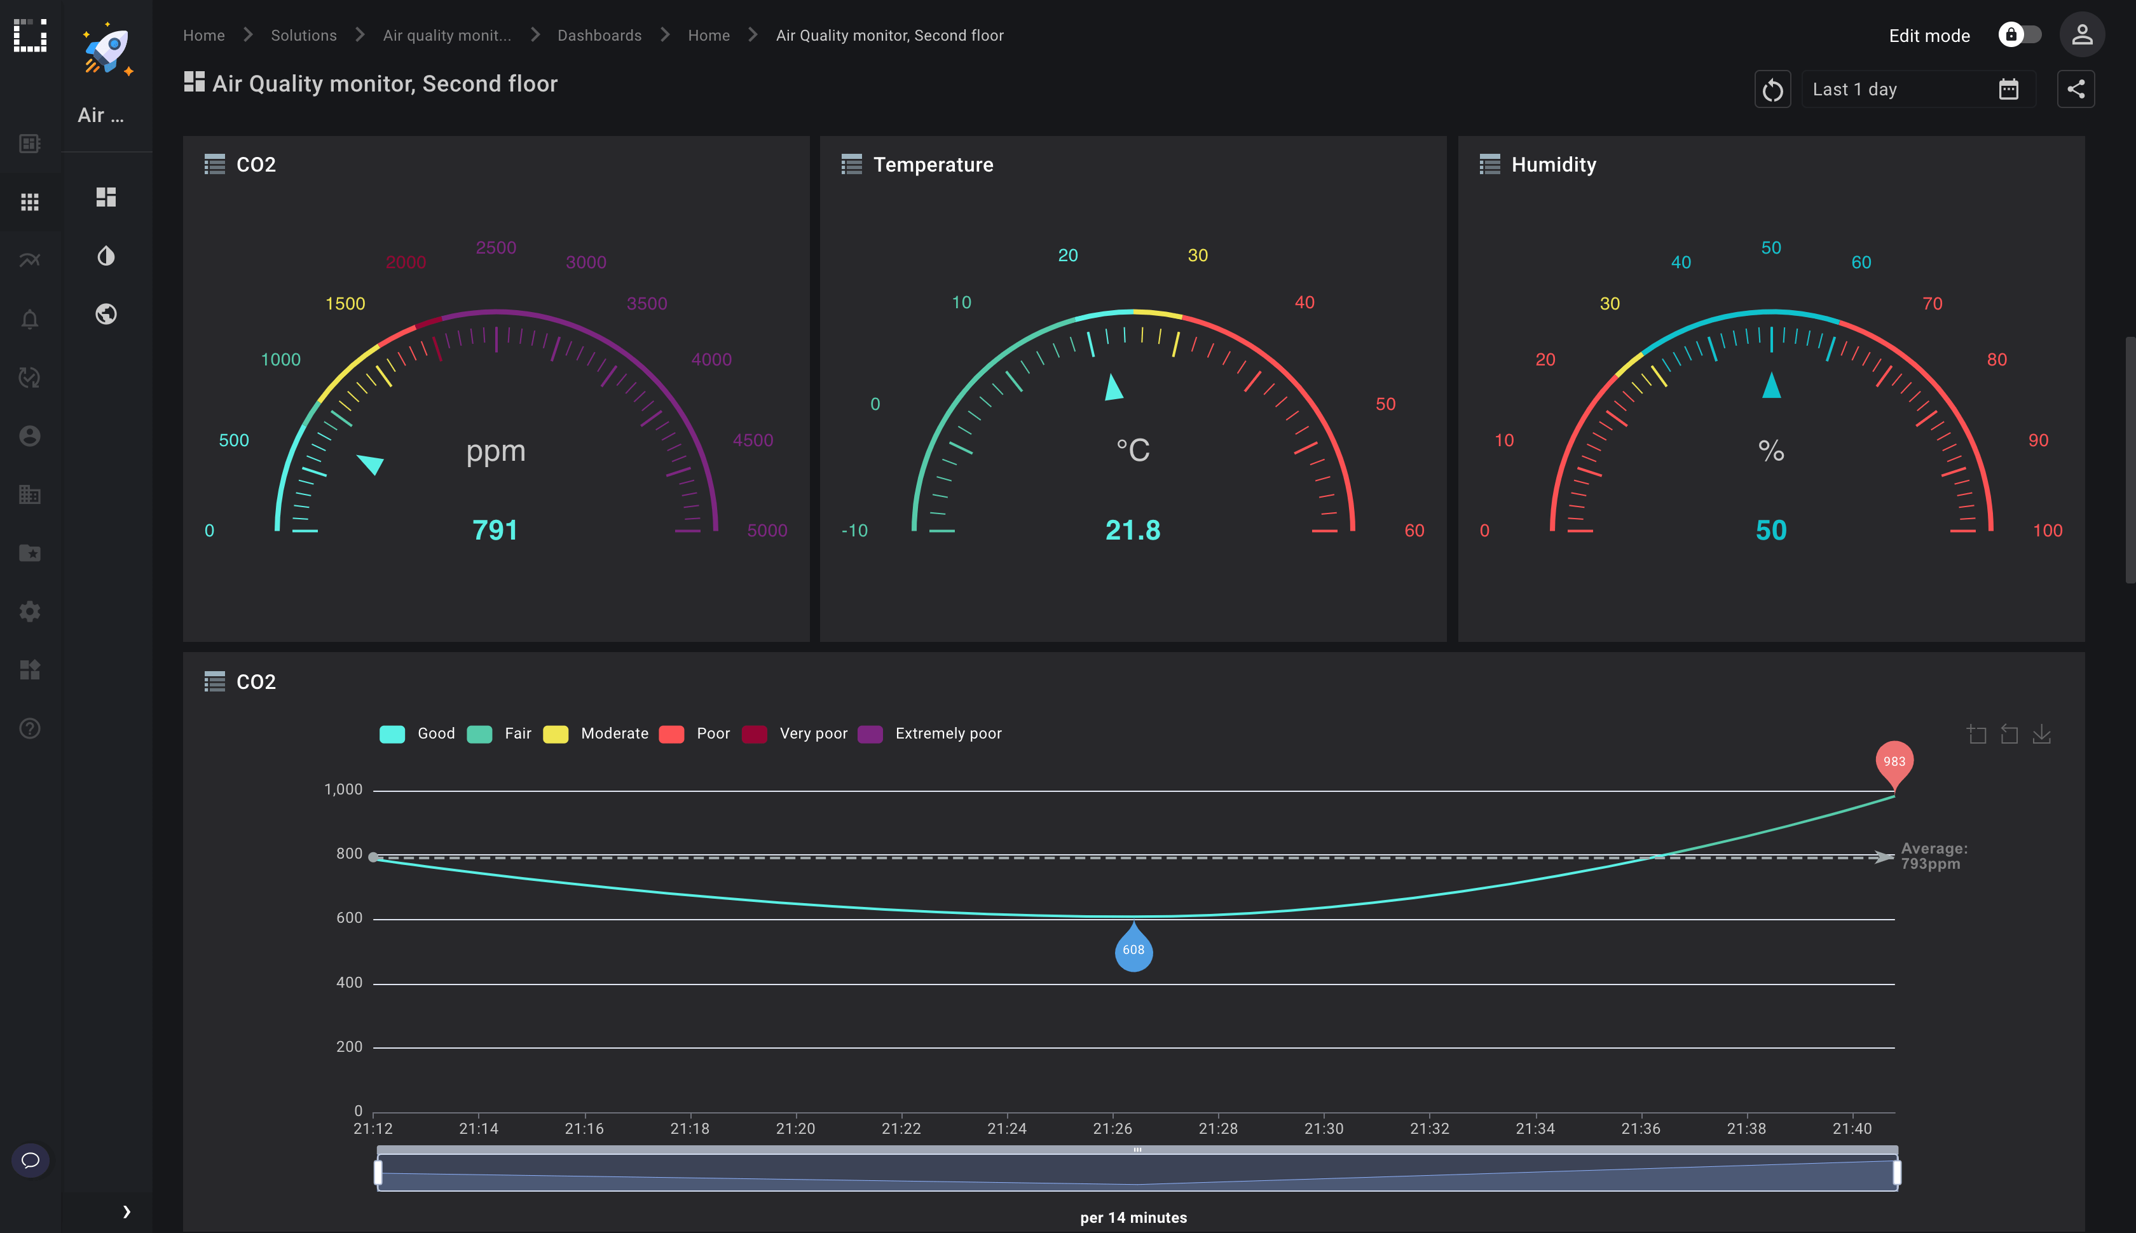Toggle the Poor legend series
2136x1233 pixels.
click(x=694, y=733)
